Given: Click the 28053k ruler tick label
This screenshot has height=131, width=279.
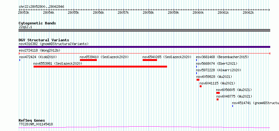Looking at the screenshot, I should (x=24, y=13).
